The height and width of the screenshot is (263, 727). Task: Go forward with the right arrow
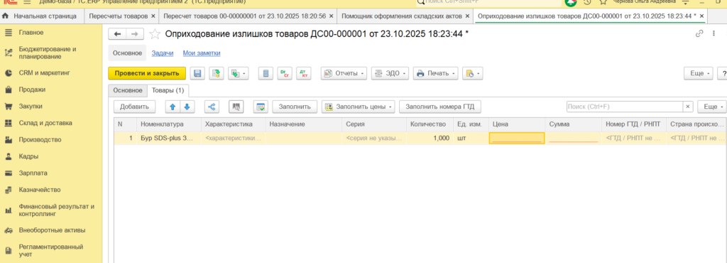(x=135, y=34)
